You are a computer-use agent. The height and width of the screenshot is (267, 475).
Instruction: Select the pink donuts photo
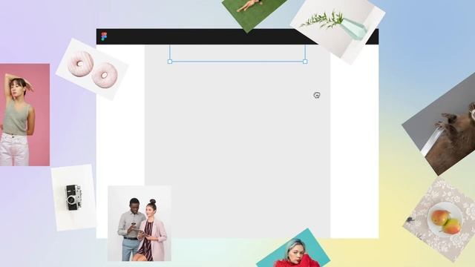(x=92, y=69)
